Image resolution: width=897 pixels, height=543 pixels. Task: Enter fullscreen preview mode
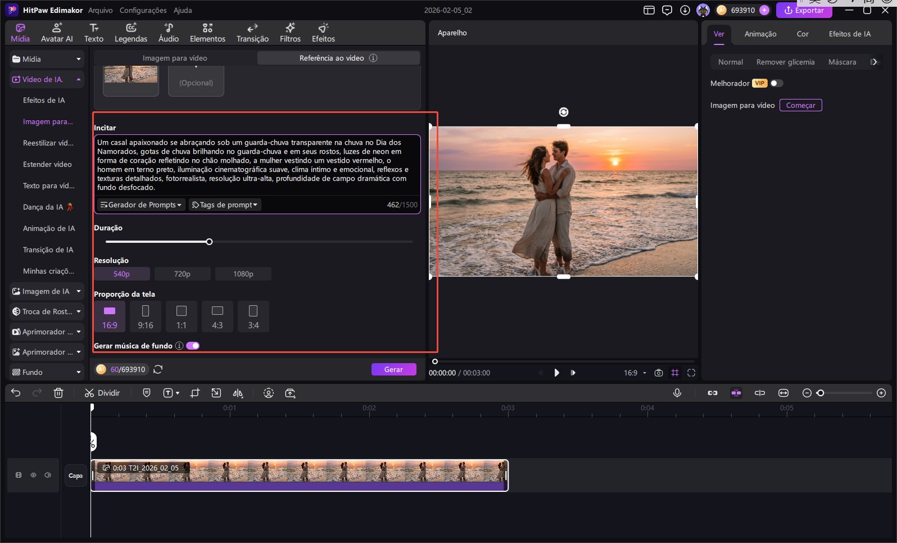[691, 373]
